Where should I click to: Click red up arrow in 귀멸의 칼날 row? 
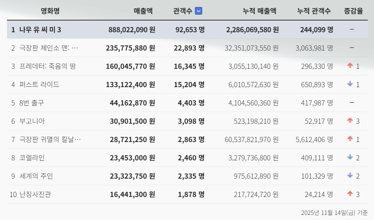350,138
